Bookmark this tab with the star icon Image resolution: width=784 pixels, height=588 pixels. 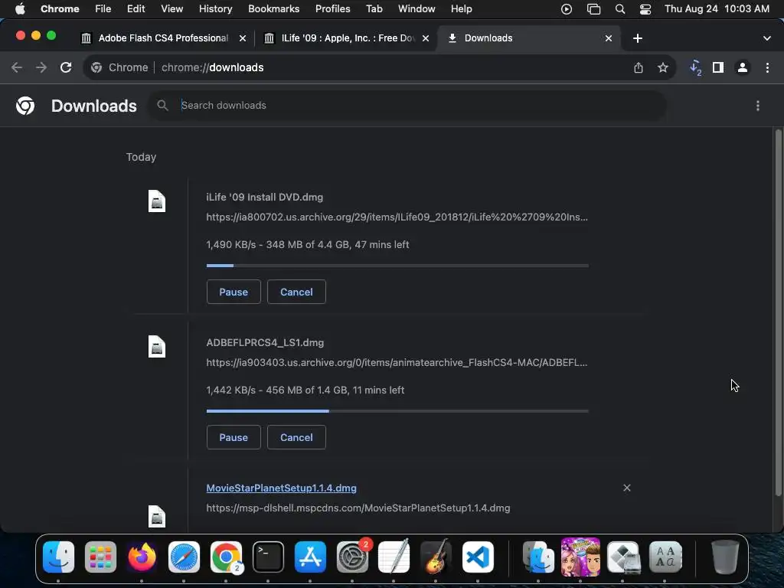[x=663, y=67]
